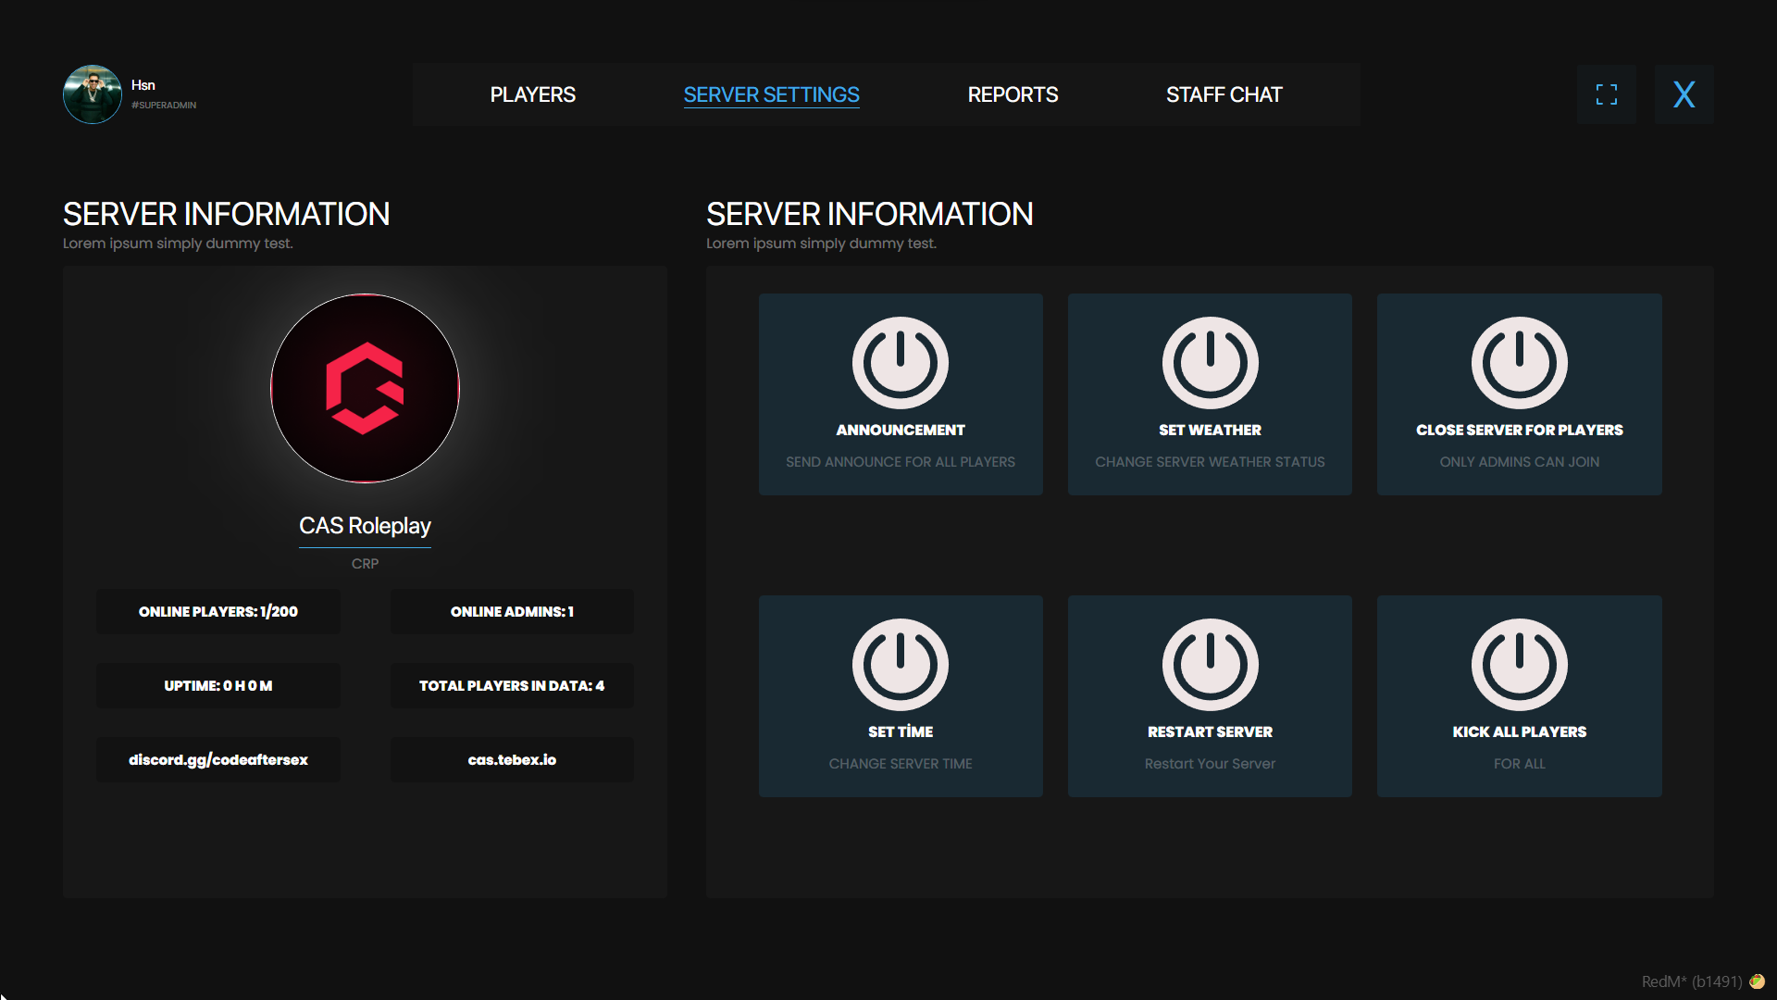The width and height of the screenshot is (1777, 1000).
Task: Click the Hsn superadmin avatar
Action: pos(93,94)
